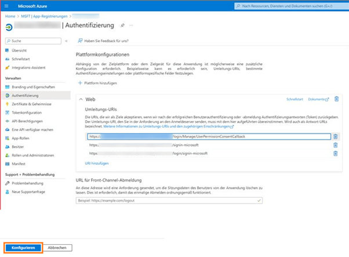349x257 pixels.
Task: Click the Manifest sidebar icon
Action: pos(7,164)
